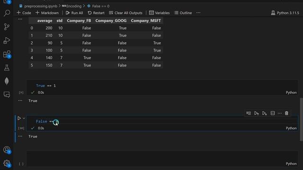The height and width of the screenshot is (170, 303).
Task: Select average value 210
Action: pyautogui.click(x=49, y=35)
